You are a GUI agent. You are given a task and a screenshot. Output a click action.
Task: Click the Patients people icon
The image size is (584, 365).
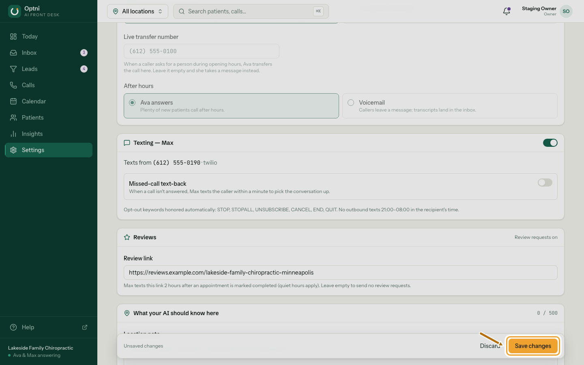(x=13, y=118)
